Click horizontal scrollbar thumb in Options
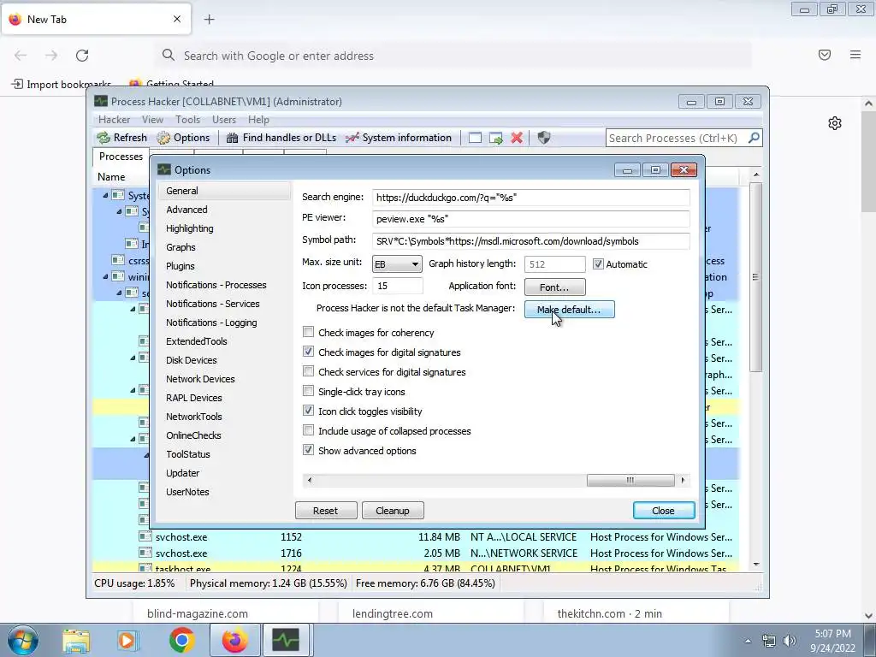The height and width of the screenshot is (657, 876). tap(630, 480)
